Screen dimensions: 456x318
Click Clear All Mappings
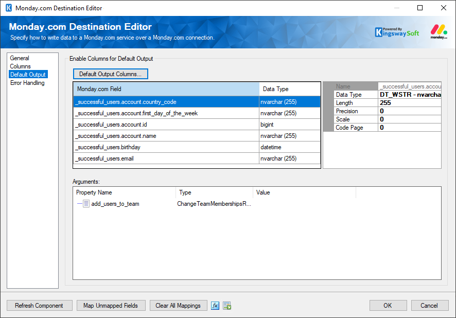tap(178, 306)
